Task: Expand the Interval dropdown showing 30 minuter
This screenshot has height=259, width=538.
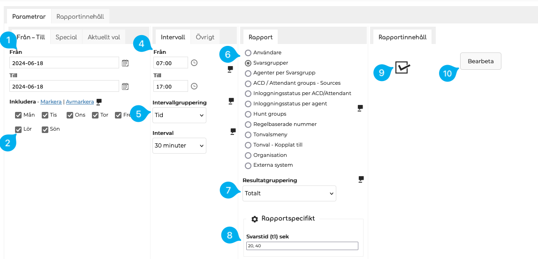Action: click(x=179, y=146)
